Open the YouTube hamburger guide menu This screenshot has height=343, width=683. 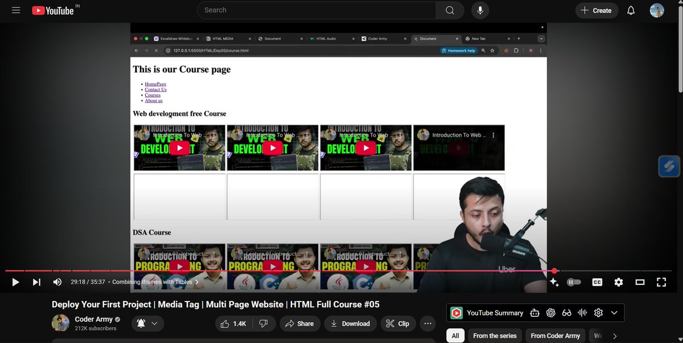(x=16, y=10)
